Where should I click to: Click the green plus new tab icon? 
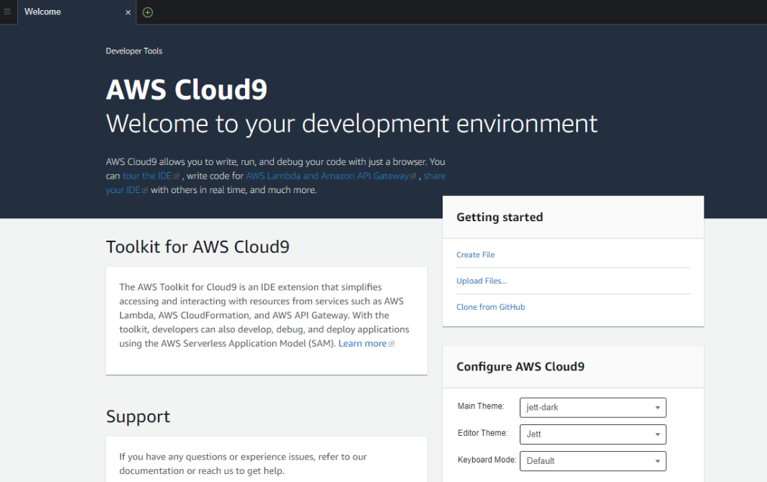tap(148, 12)
